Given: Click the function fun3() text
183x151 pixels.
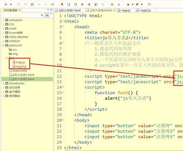Looking at the screenshot, I should click(114, 93).
